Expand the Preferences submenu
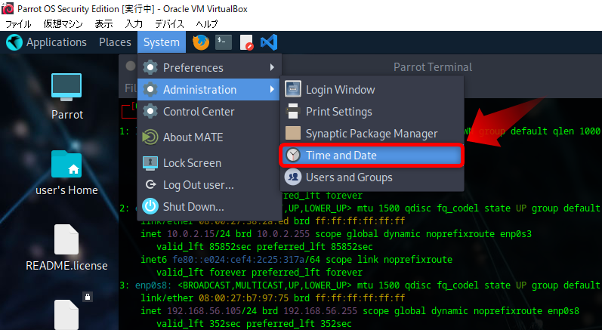 [x=208, y=67]
